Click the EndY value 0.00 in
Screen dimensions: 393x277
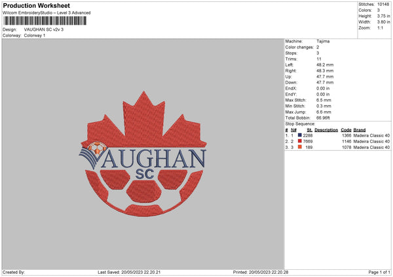pyautogui.click(x=323, y=94)
